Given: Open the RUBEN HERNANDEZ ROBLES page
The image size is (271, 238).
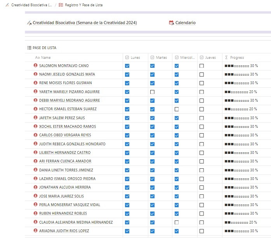Looking at the screenshot, I should pyautogui.click(x=63, y=213).
